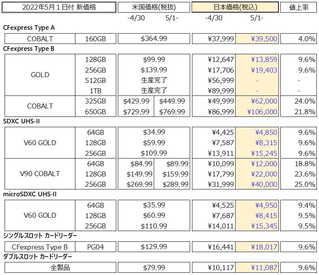The height and width of the screenshot is (275, 319).
Task: Select the '値上率' header cell
Action: click(299, 7)
